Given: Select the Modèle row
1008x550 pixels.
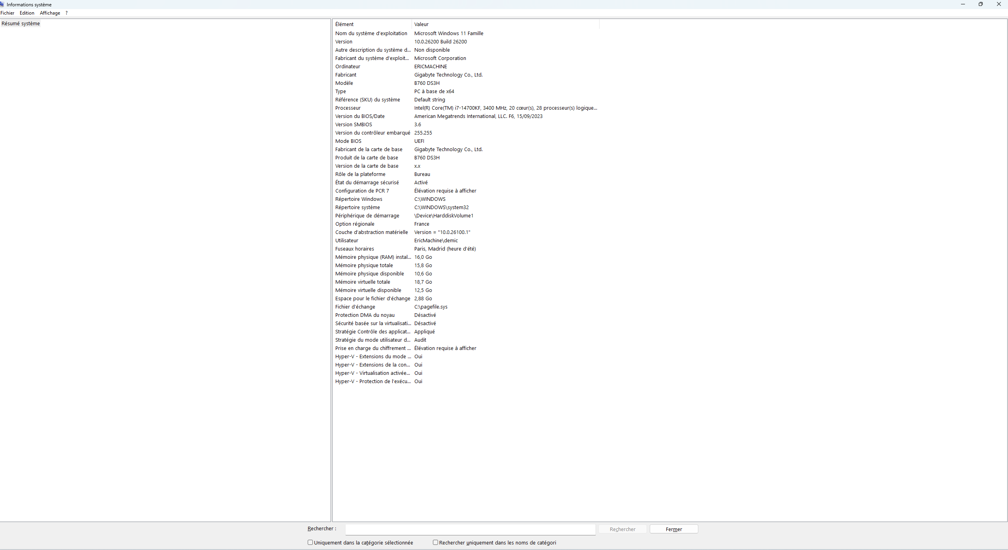Looking at the screenshot, I should point(466,83).
